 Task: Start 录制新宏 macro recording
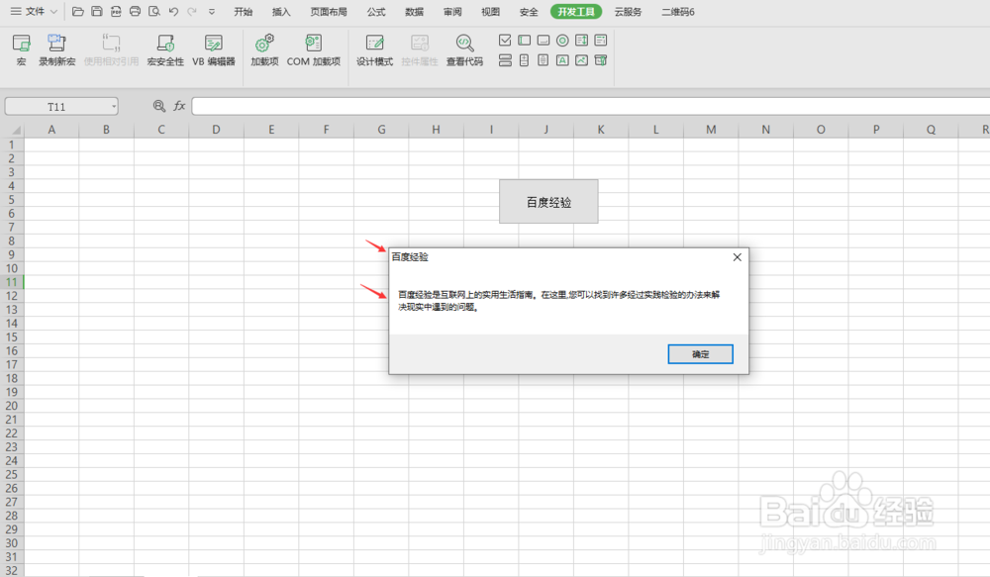[x=56, y=49]
